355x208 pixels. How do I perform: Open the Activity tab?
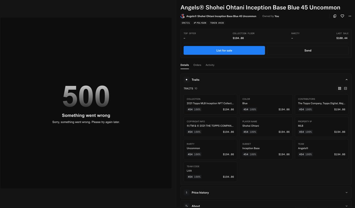210,65
